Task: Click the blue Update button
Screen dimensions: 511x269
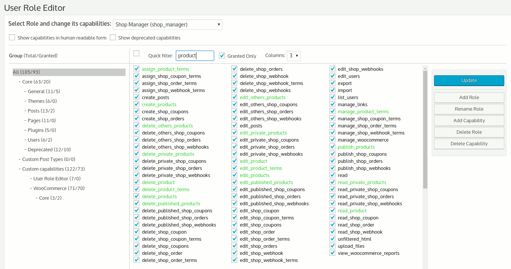Action: pyautogui.click(x=469, y=80)
